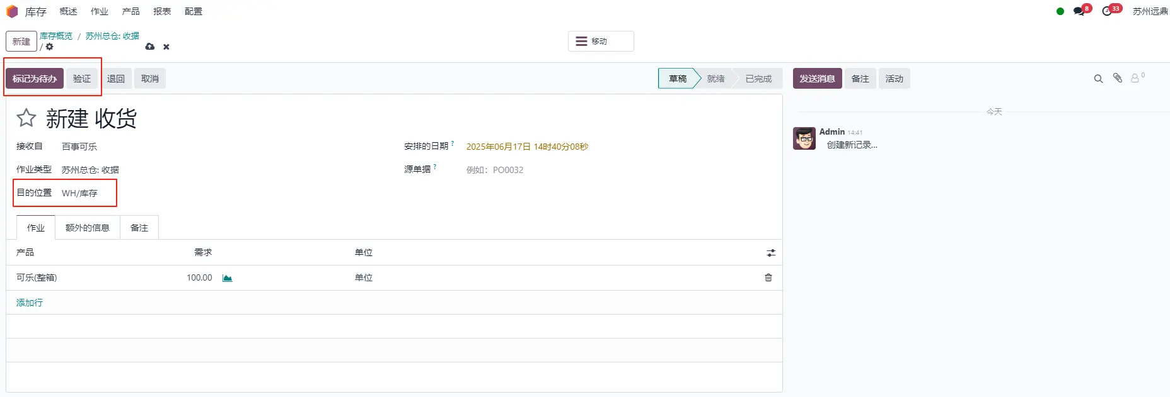Open the followers icon
Screen dimensions: 1170x397
(x=1137, y=78)
